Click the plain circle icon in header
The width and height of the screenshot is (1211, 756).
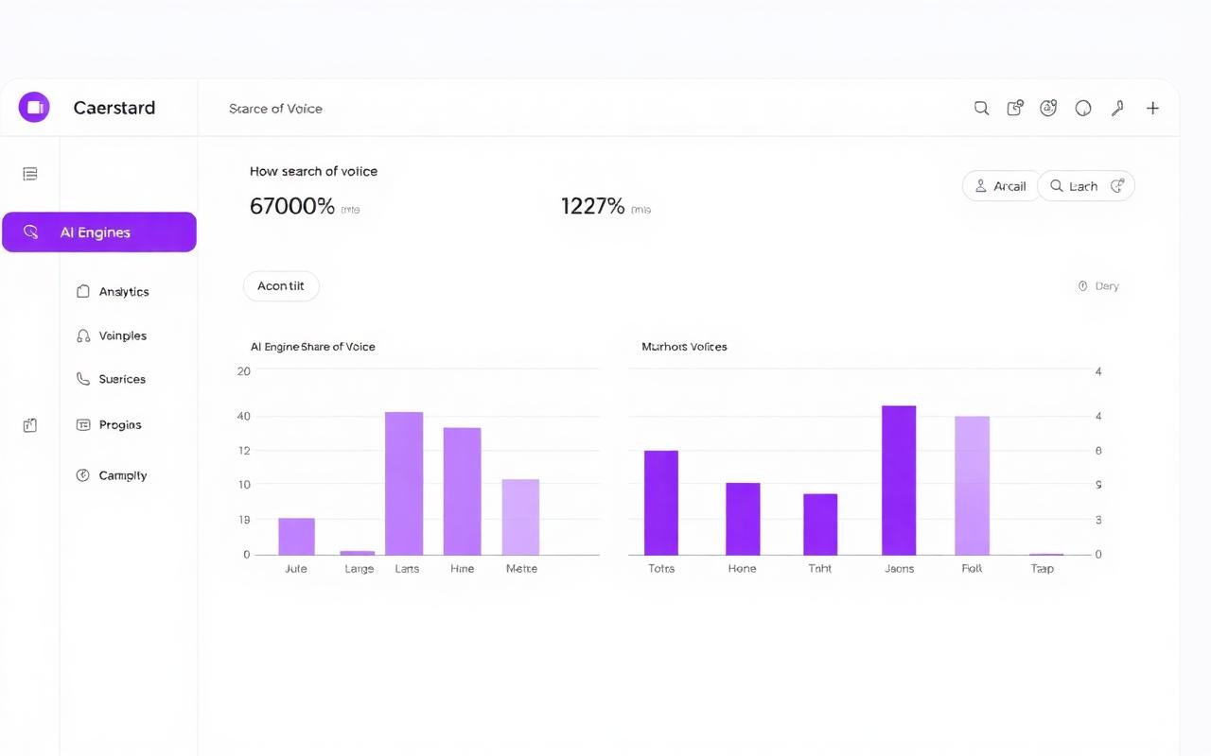pos(1083,109)
